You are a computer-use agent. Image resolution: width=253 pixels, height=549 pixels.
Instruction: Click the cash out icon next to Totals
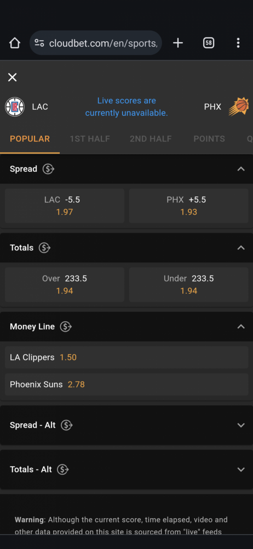pyautogui.click(x=44, y=248)
